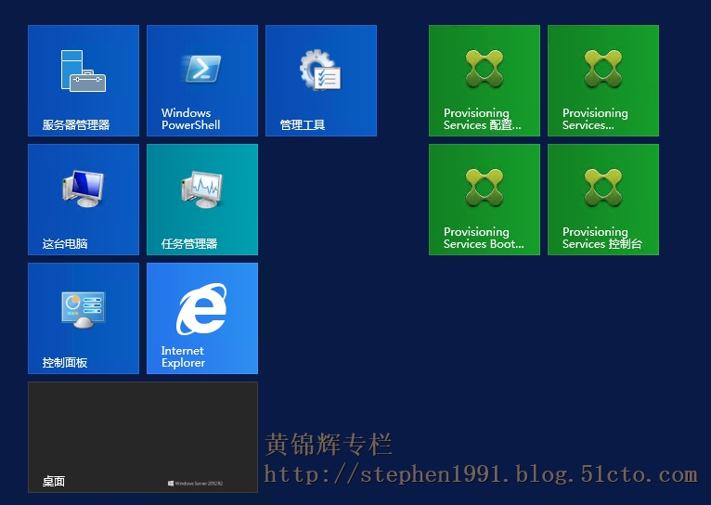The image size is (711, 505).
Task: Launch the Internet Explorer tile
Action: coord(202,318)
